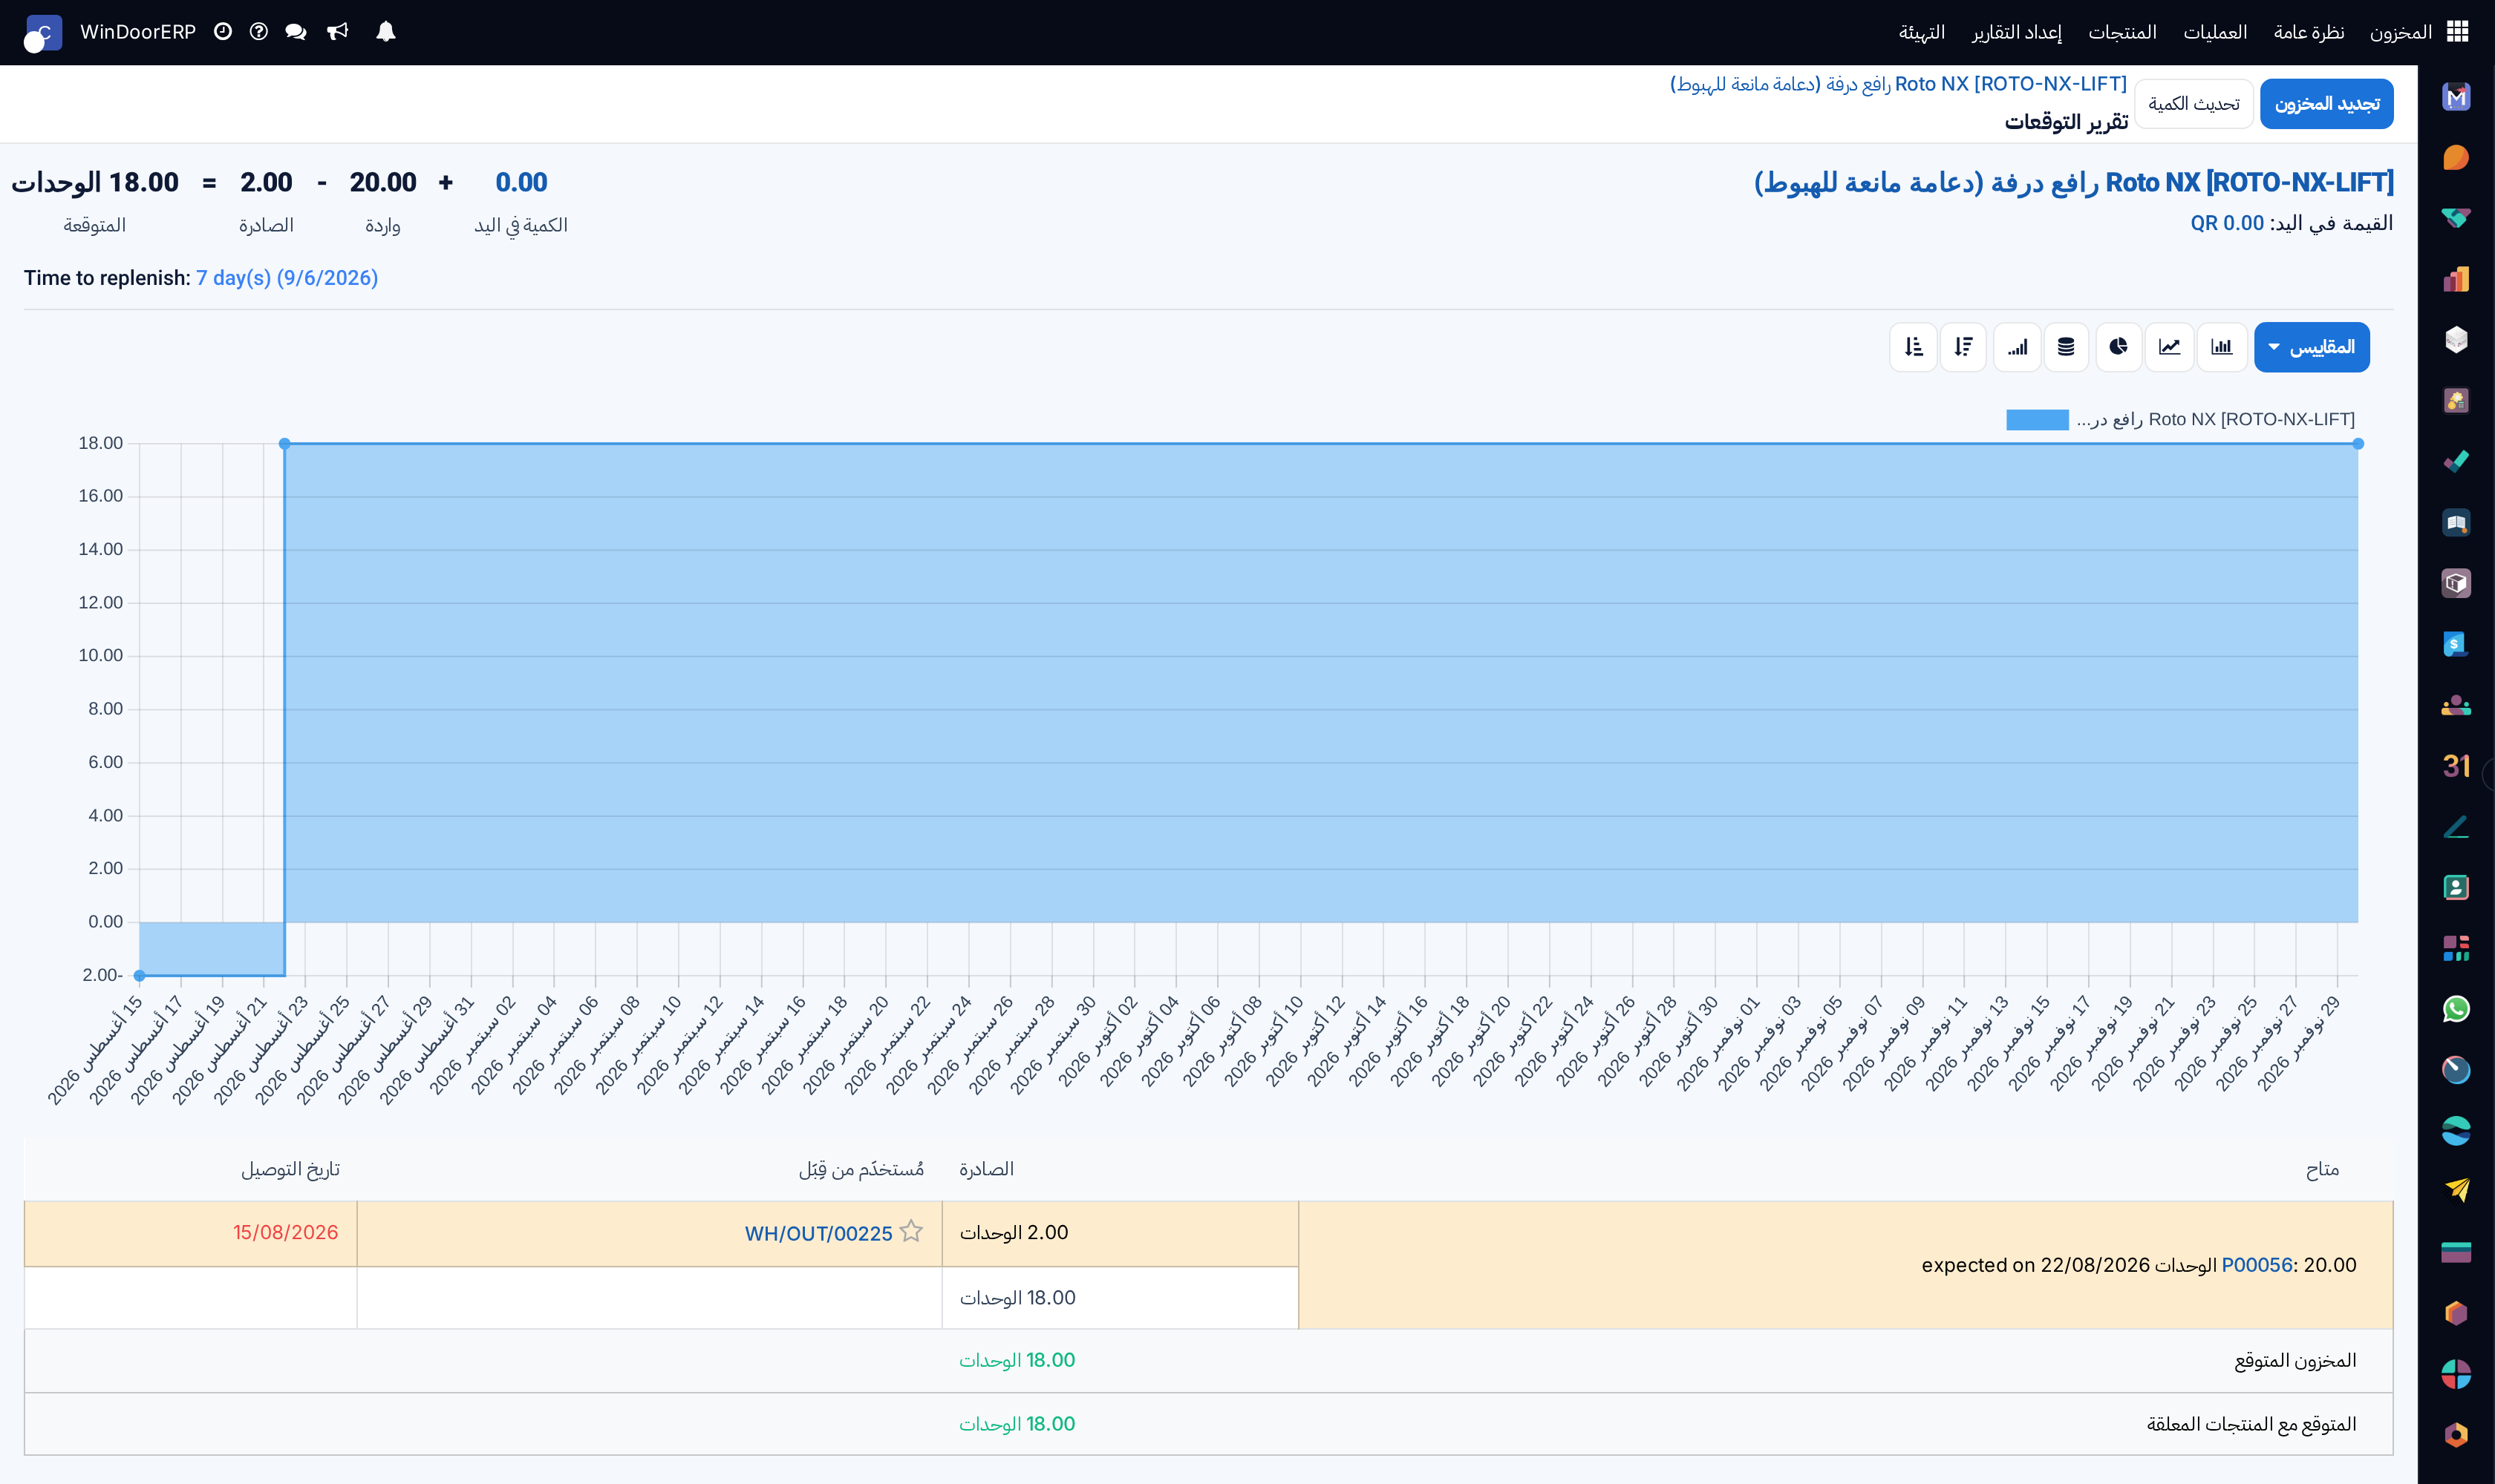Open the teal purple card app
The width and height of the screenshot is (2495, 1484).
point(2455,1252)
